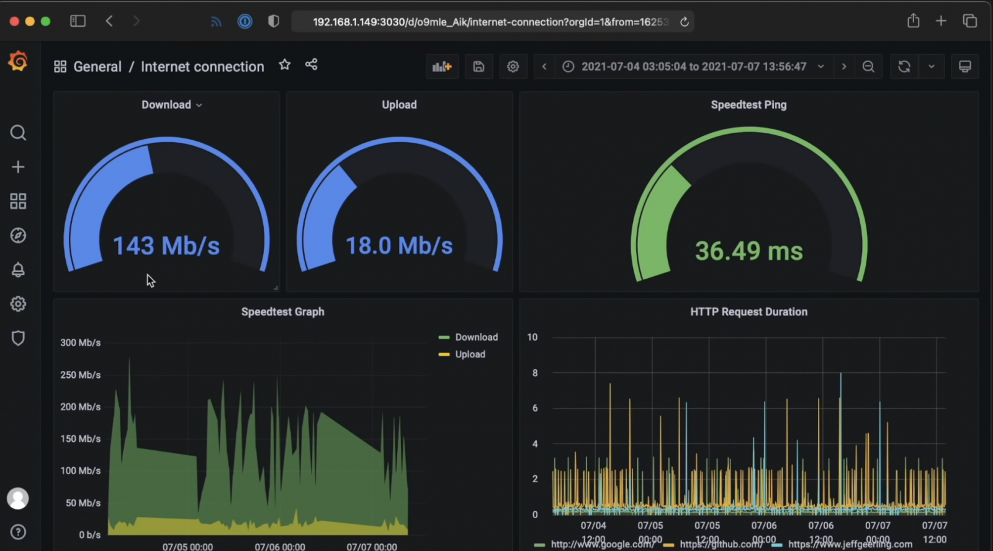
Task: Click the yellow Upload legend color swatch
Action: tap(444, 354)
